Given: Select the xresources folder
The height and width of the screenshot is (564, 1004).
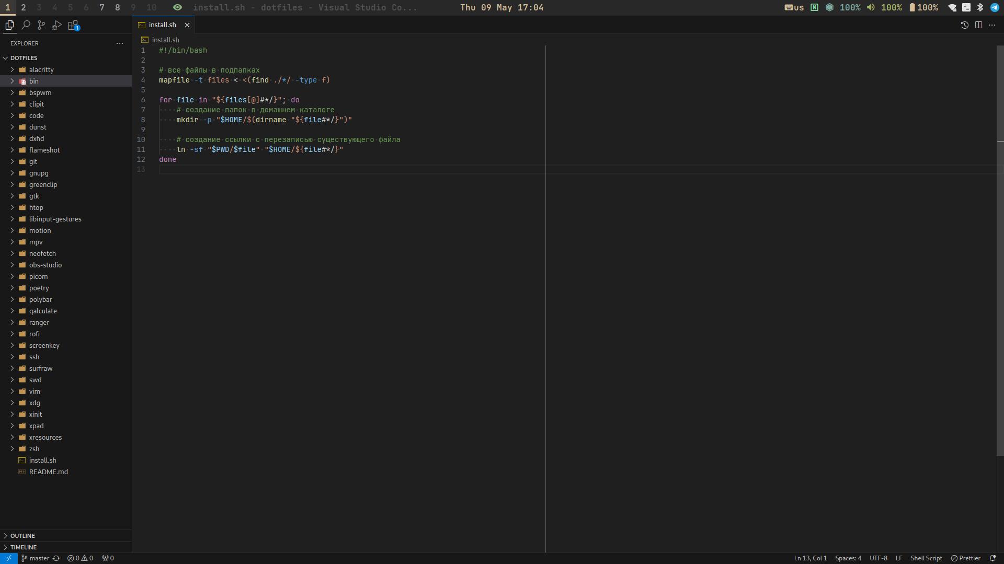Looking at the screenshot, I should tap(66, 437).
